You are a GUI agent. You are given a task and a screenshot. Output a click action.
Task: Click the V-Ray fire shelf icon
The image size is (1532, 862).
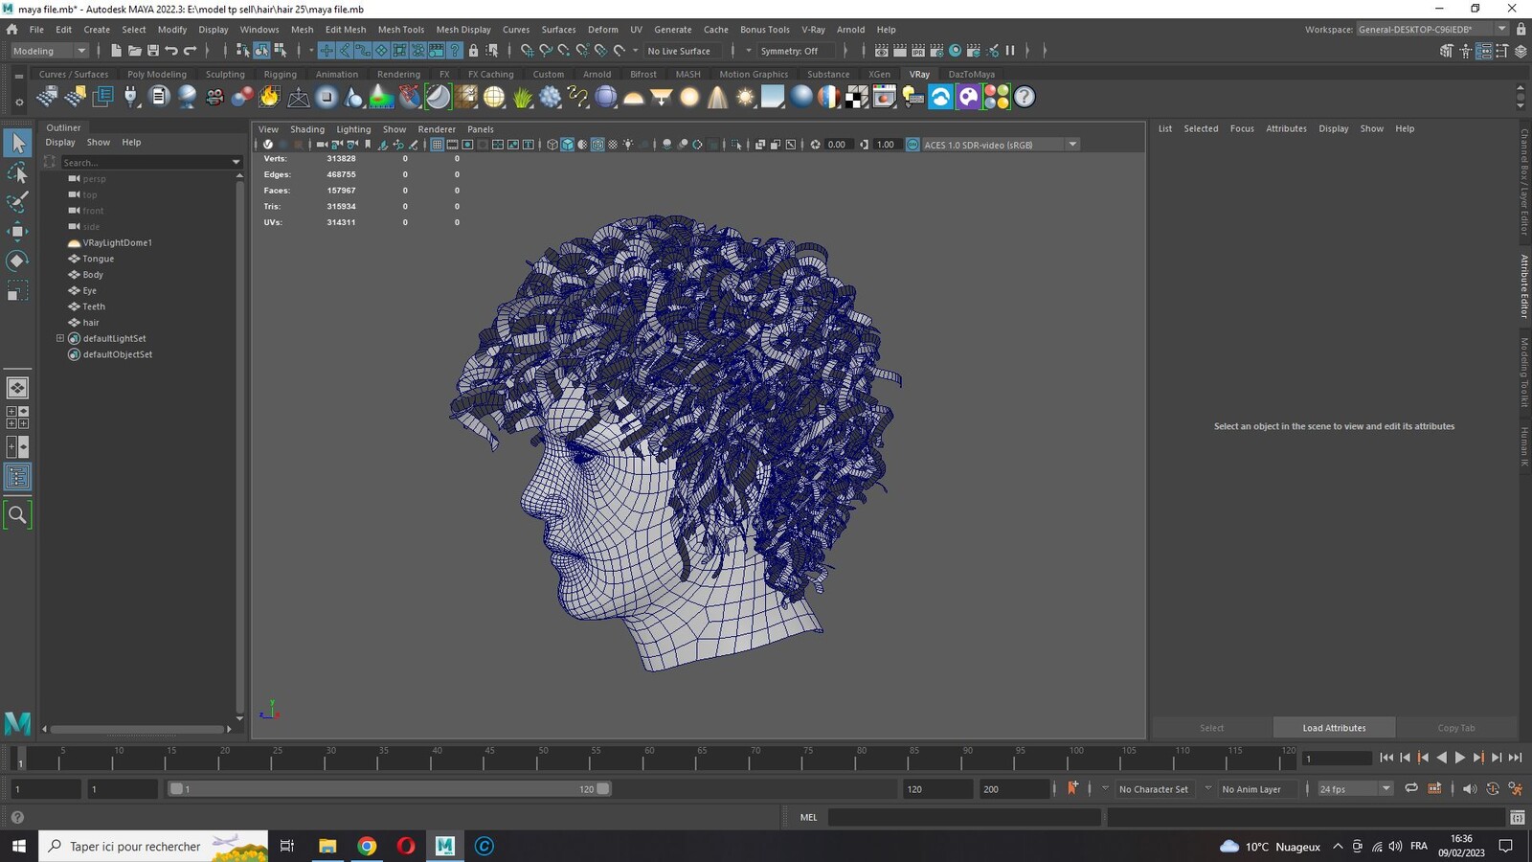coord(270,97)
